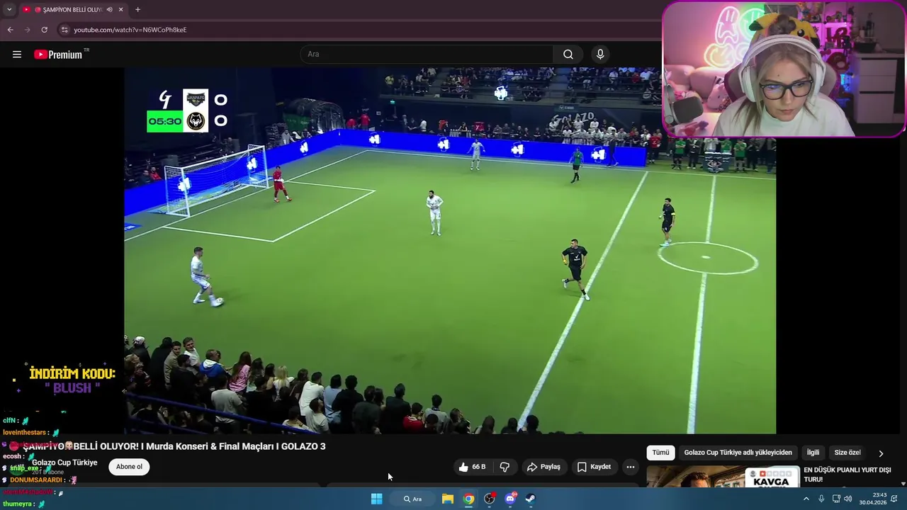907x510 pixels.
Task: Open Steam from taskbar
Action: coord(530,499)
